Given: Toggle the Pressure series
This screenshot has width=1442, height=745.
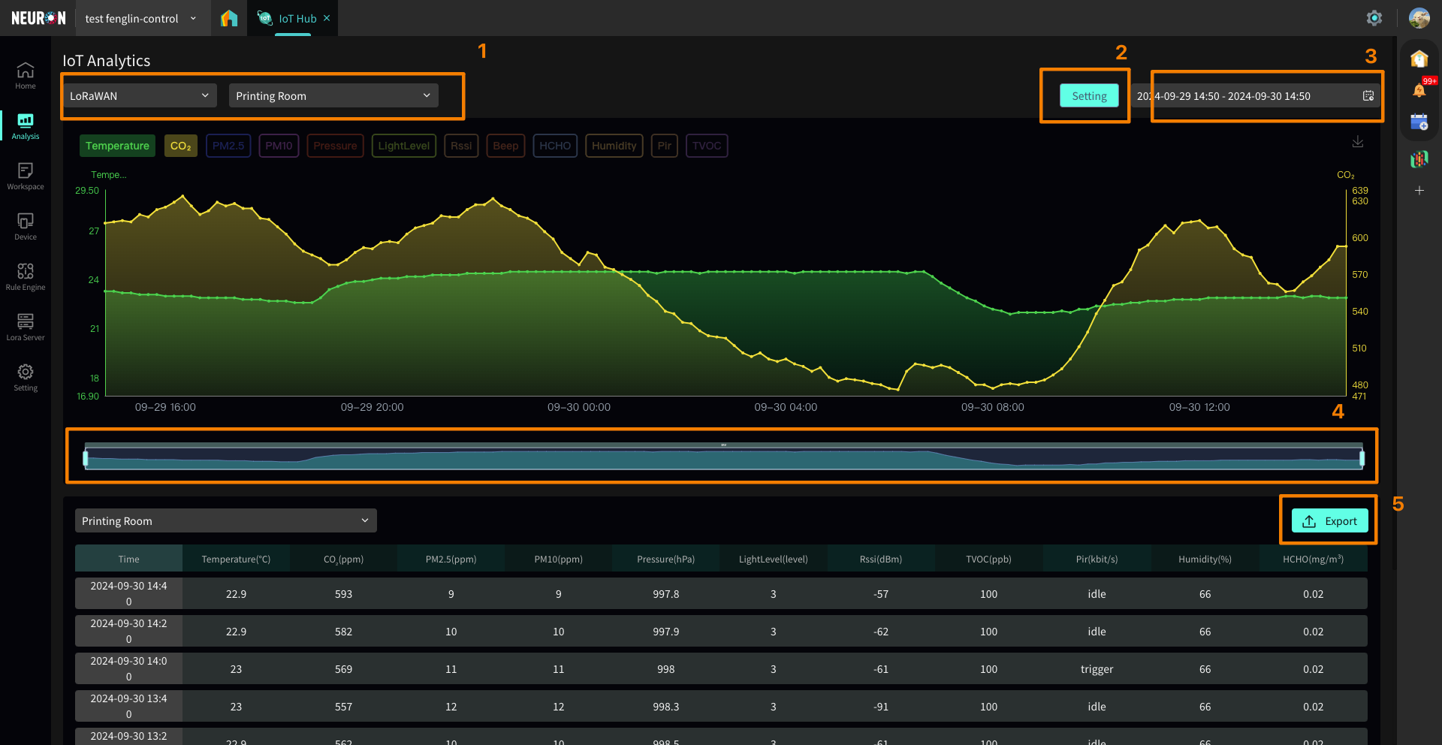Looking at the screenshot, I should 335,146.
